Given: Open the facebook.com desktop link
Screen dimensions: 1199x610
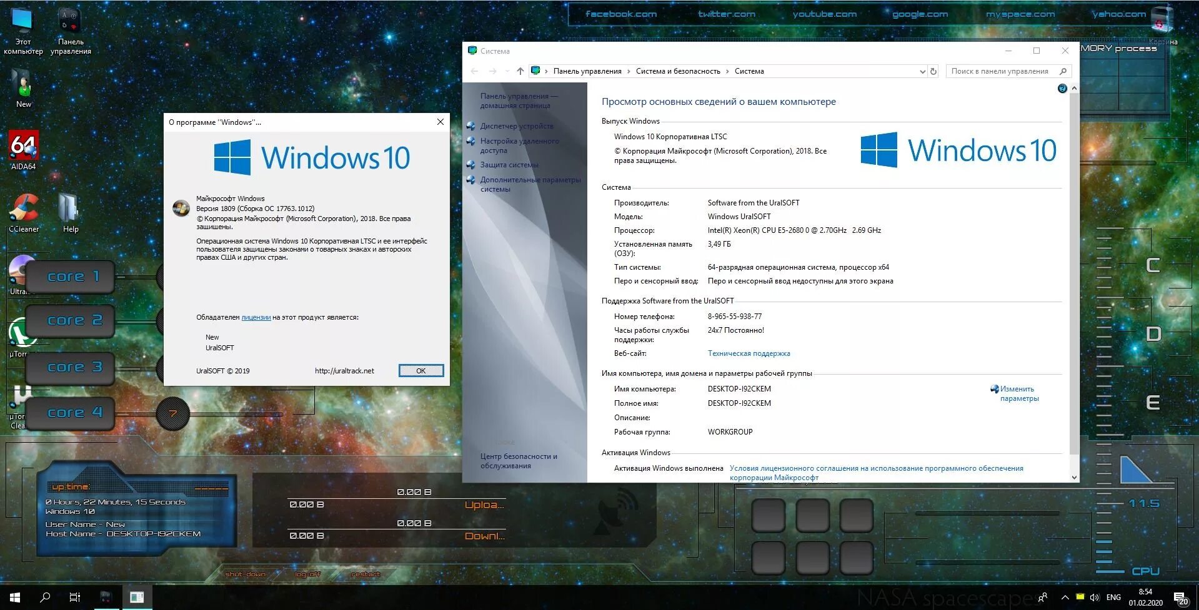Looking at the screenshot, I should [x=621, y=14].
